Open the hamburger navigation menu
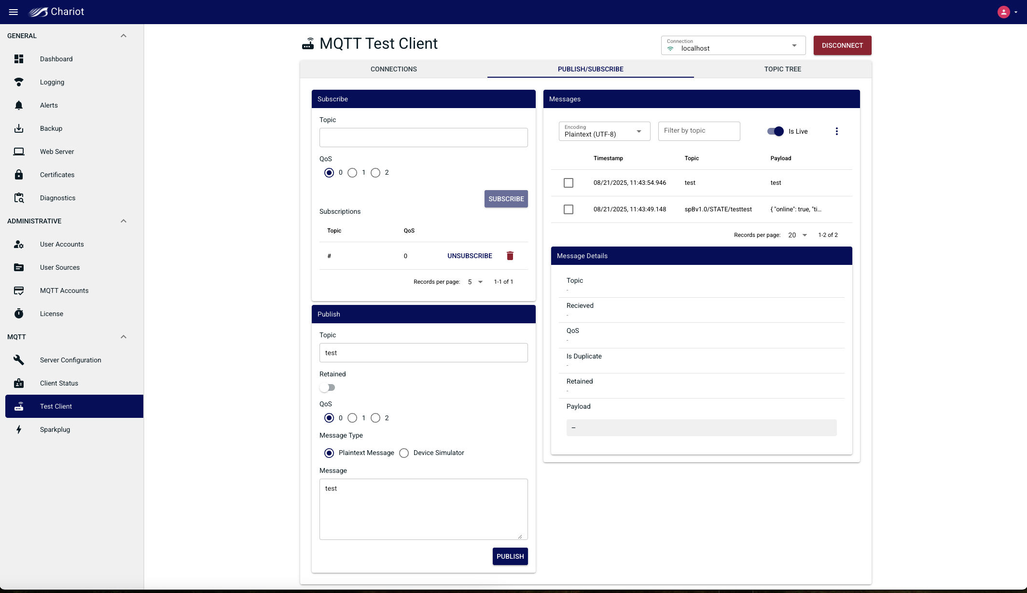This screenshot has width=1027, height=593. 14,12
